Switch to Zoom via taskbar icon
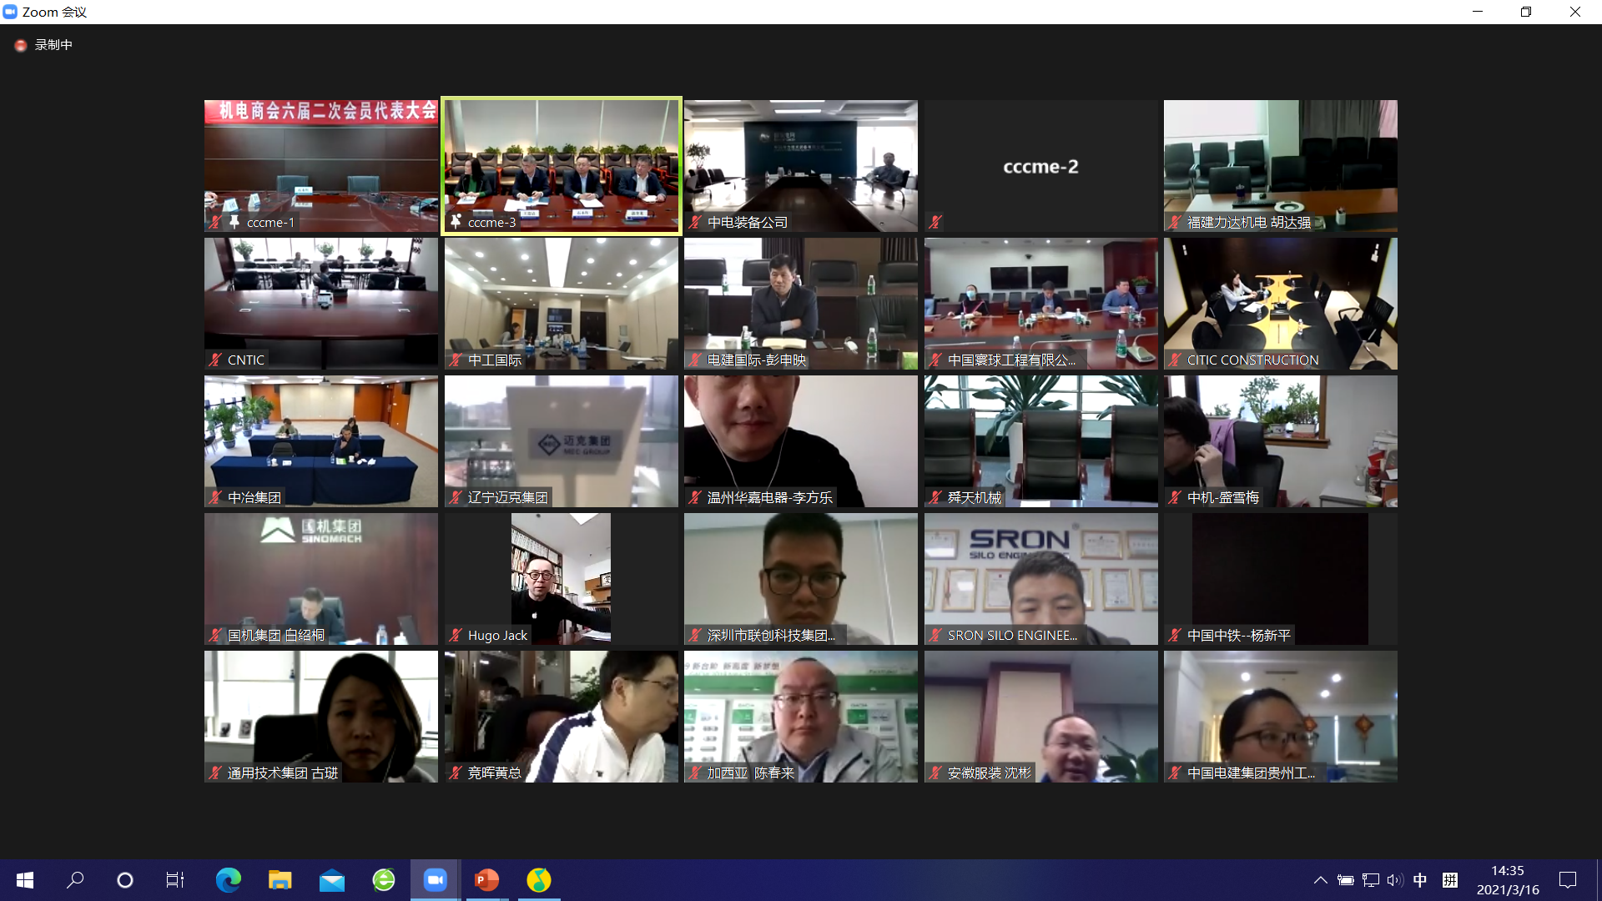The width and height of the screenshot is (1602, 901). [435, 880]
